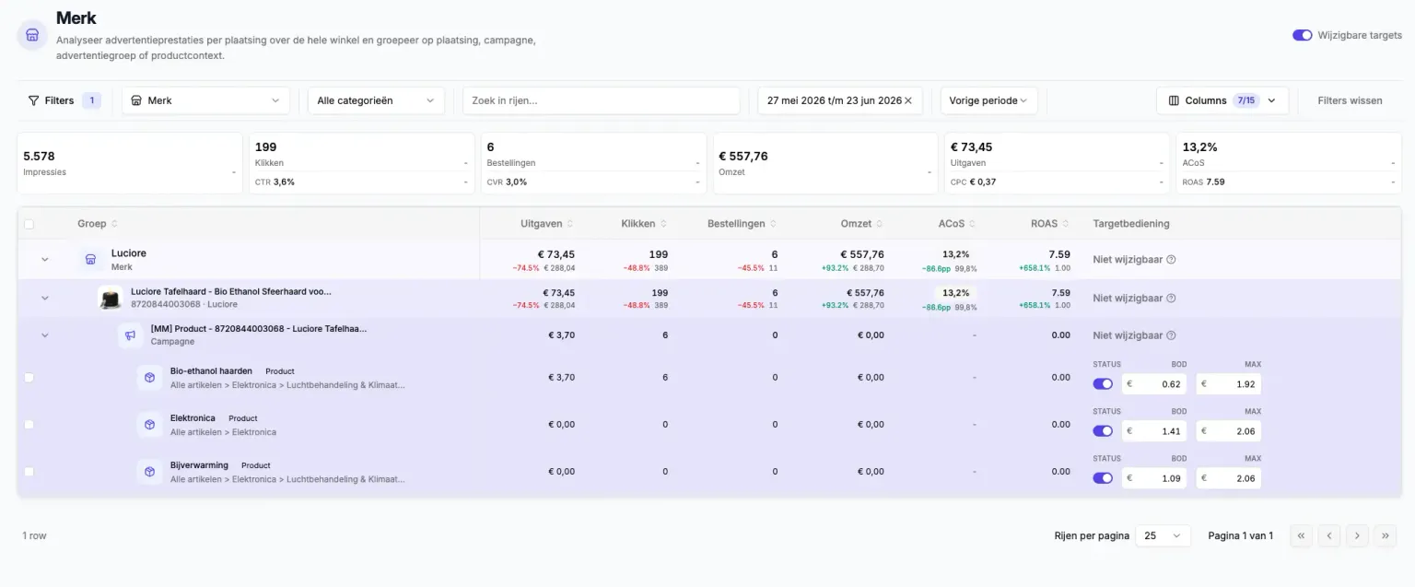Sort by the Groep column
Viewport: 1415px width, 587px height.
click(x=97, y=224)
